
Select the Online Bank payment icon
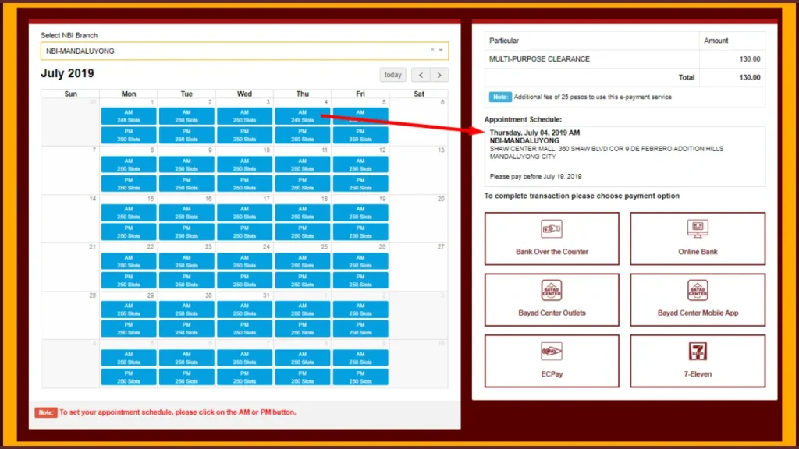click(698, 229)
